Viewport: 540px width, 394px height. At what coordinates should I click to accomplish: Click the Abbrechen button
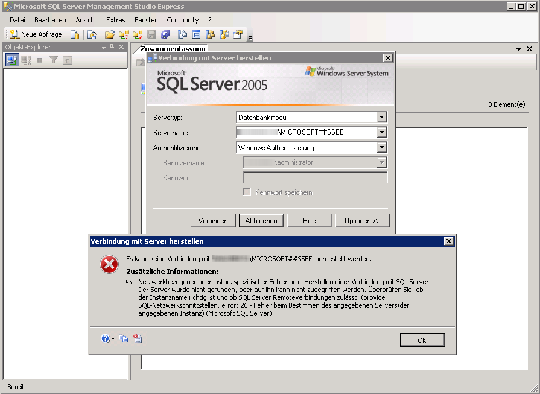coord(261,221)
